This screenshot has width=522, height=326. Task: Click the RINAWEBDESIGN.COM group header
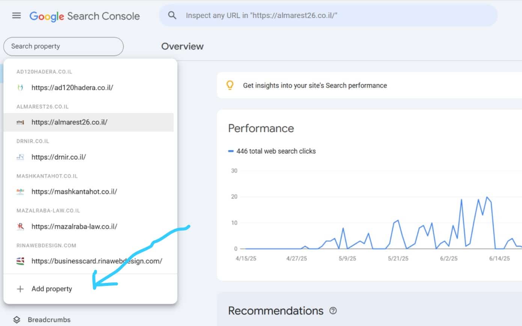pyautogui.click(x=46, y=245)
